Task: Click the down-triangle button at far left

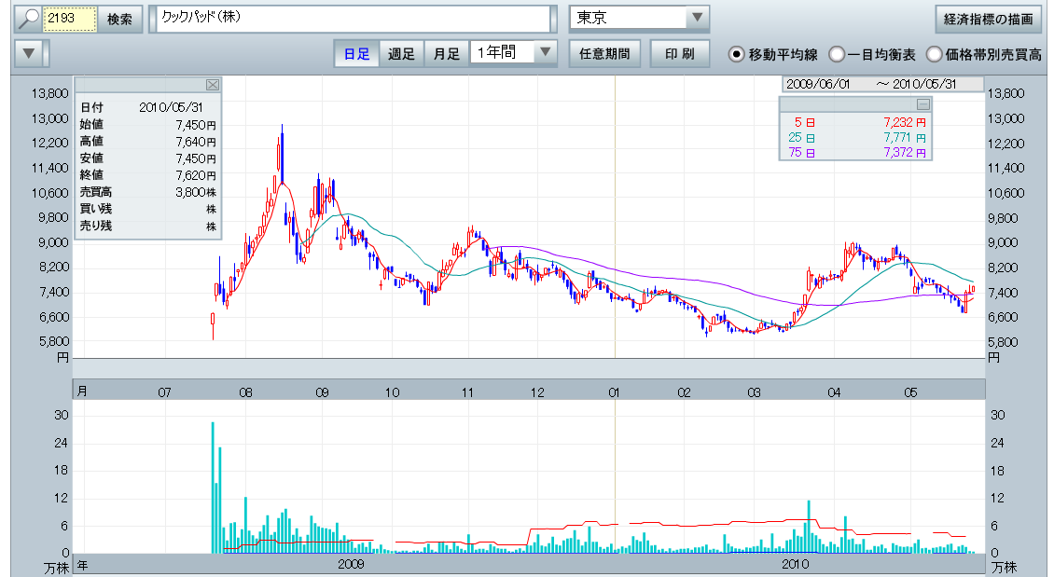Action: pyautogui.click(x=31, y=53)
